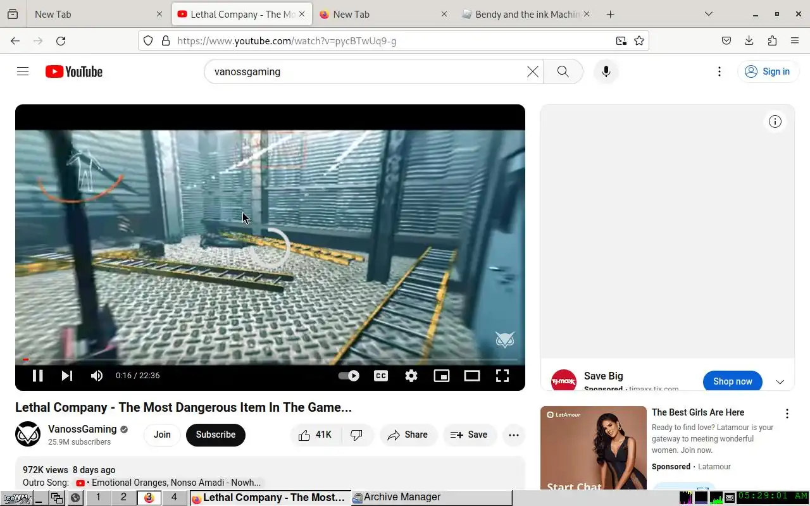
Task: Like the video with 41K thumbs-up
Action: tap(315, 435)
